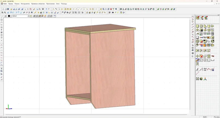Open the Помощь menu
Screen dimensions: 220x118
tap(64, 4)
